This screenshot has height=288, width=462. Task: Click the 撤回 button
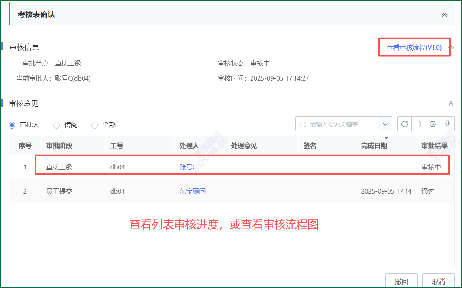[x=401, y=281]
